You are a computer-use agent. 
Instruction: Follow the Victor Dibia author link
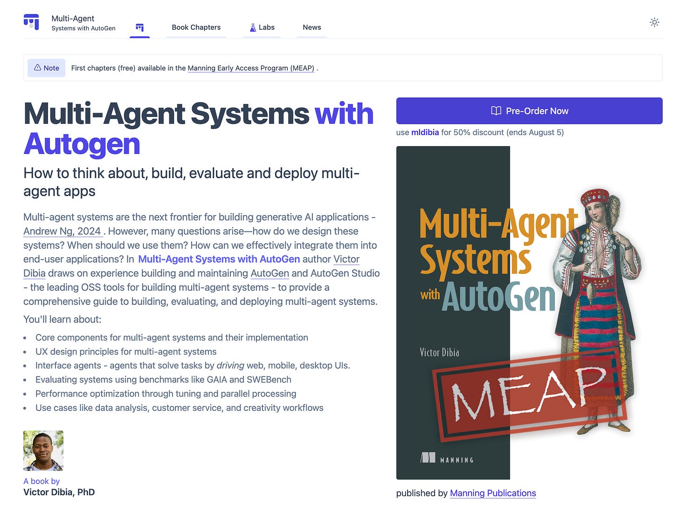tap(346, 259)
